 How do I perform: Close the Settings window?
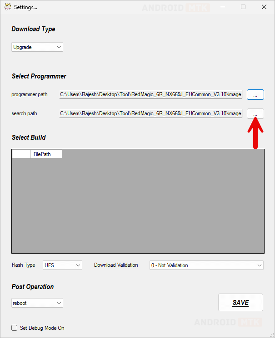click(264, 7)
